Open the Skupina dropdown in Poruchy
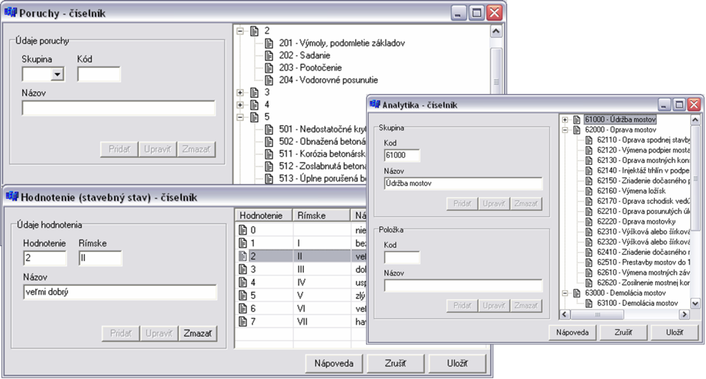This screenshot has width=706, height=379. click(x=57, y=74)
